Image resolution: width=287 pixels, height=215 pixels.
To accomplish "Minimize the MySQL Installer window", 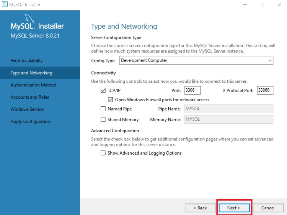I will click(x=245, y=4).
